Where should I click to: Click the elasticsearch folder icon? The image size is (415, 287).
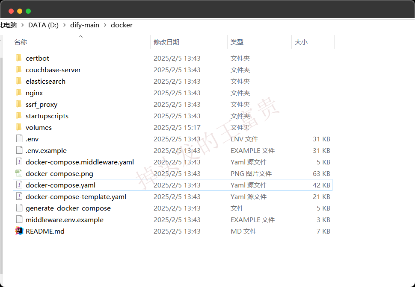pyautogui.click(x=19, y=81)
